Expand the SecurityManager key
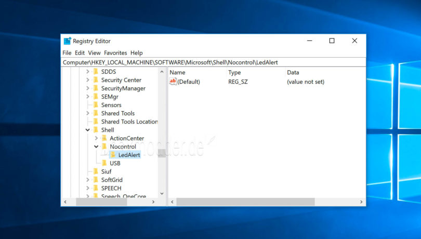Screen dimensions: 421x239 87,88
